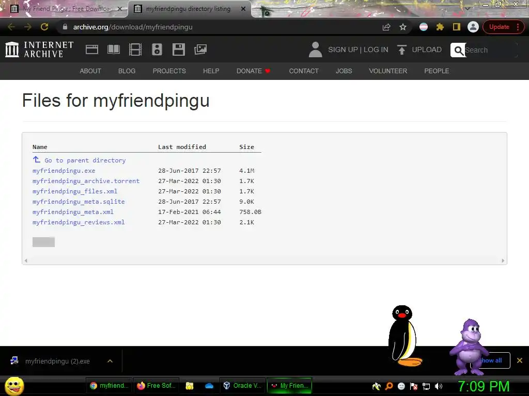The height and width of the screenshot is (396, 529).
Task: Click Go to parent directory link
Action: point(79,160)
